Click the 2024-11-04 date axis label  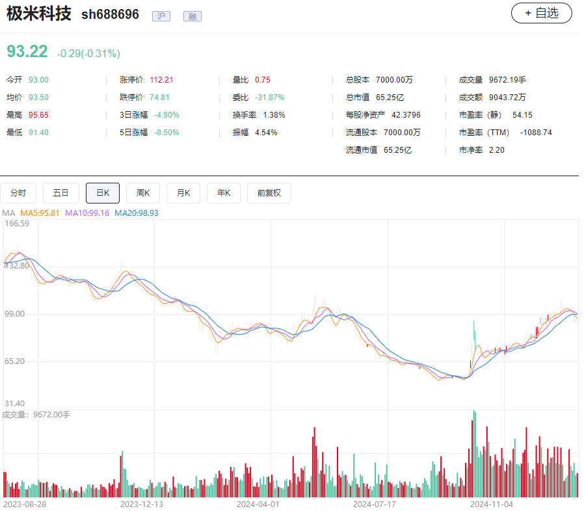[x=492, y=504]
